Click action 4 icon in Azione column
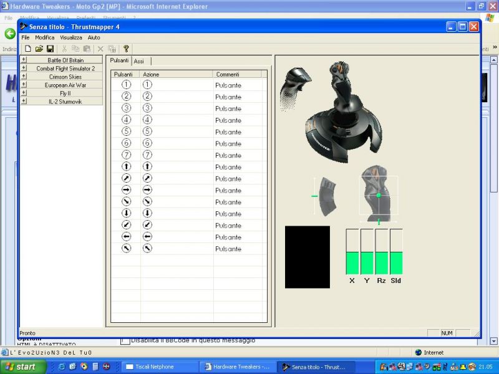This screenshot has height=374, width=499. click(x=147, y=120)
